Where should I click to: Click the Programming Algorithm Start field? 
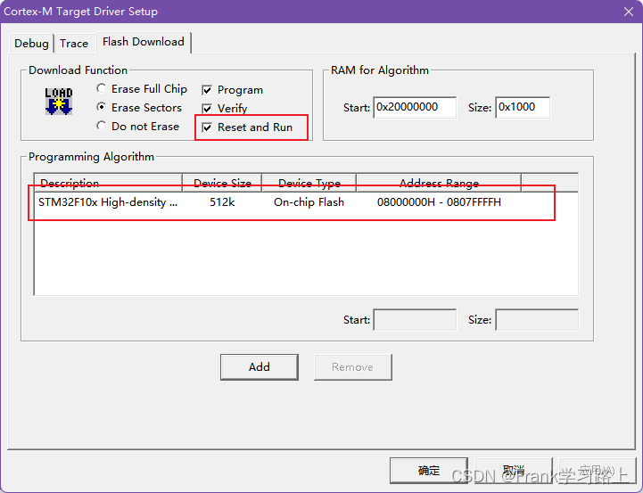[x=415, y=320]
